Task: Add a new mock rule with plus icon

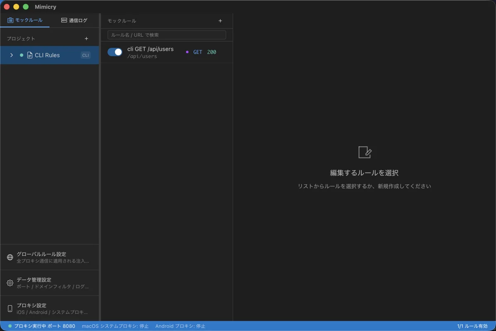Action: (220, 21)
